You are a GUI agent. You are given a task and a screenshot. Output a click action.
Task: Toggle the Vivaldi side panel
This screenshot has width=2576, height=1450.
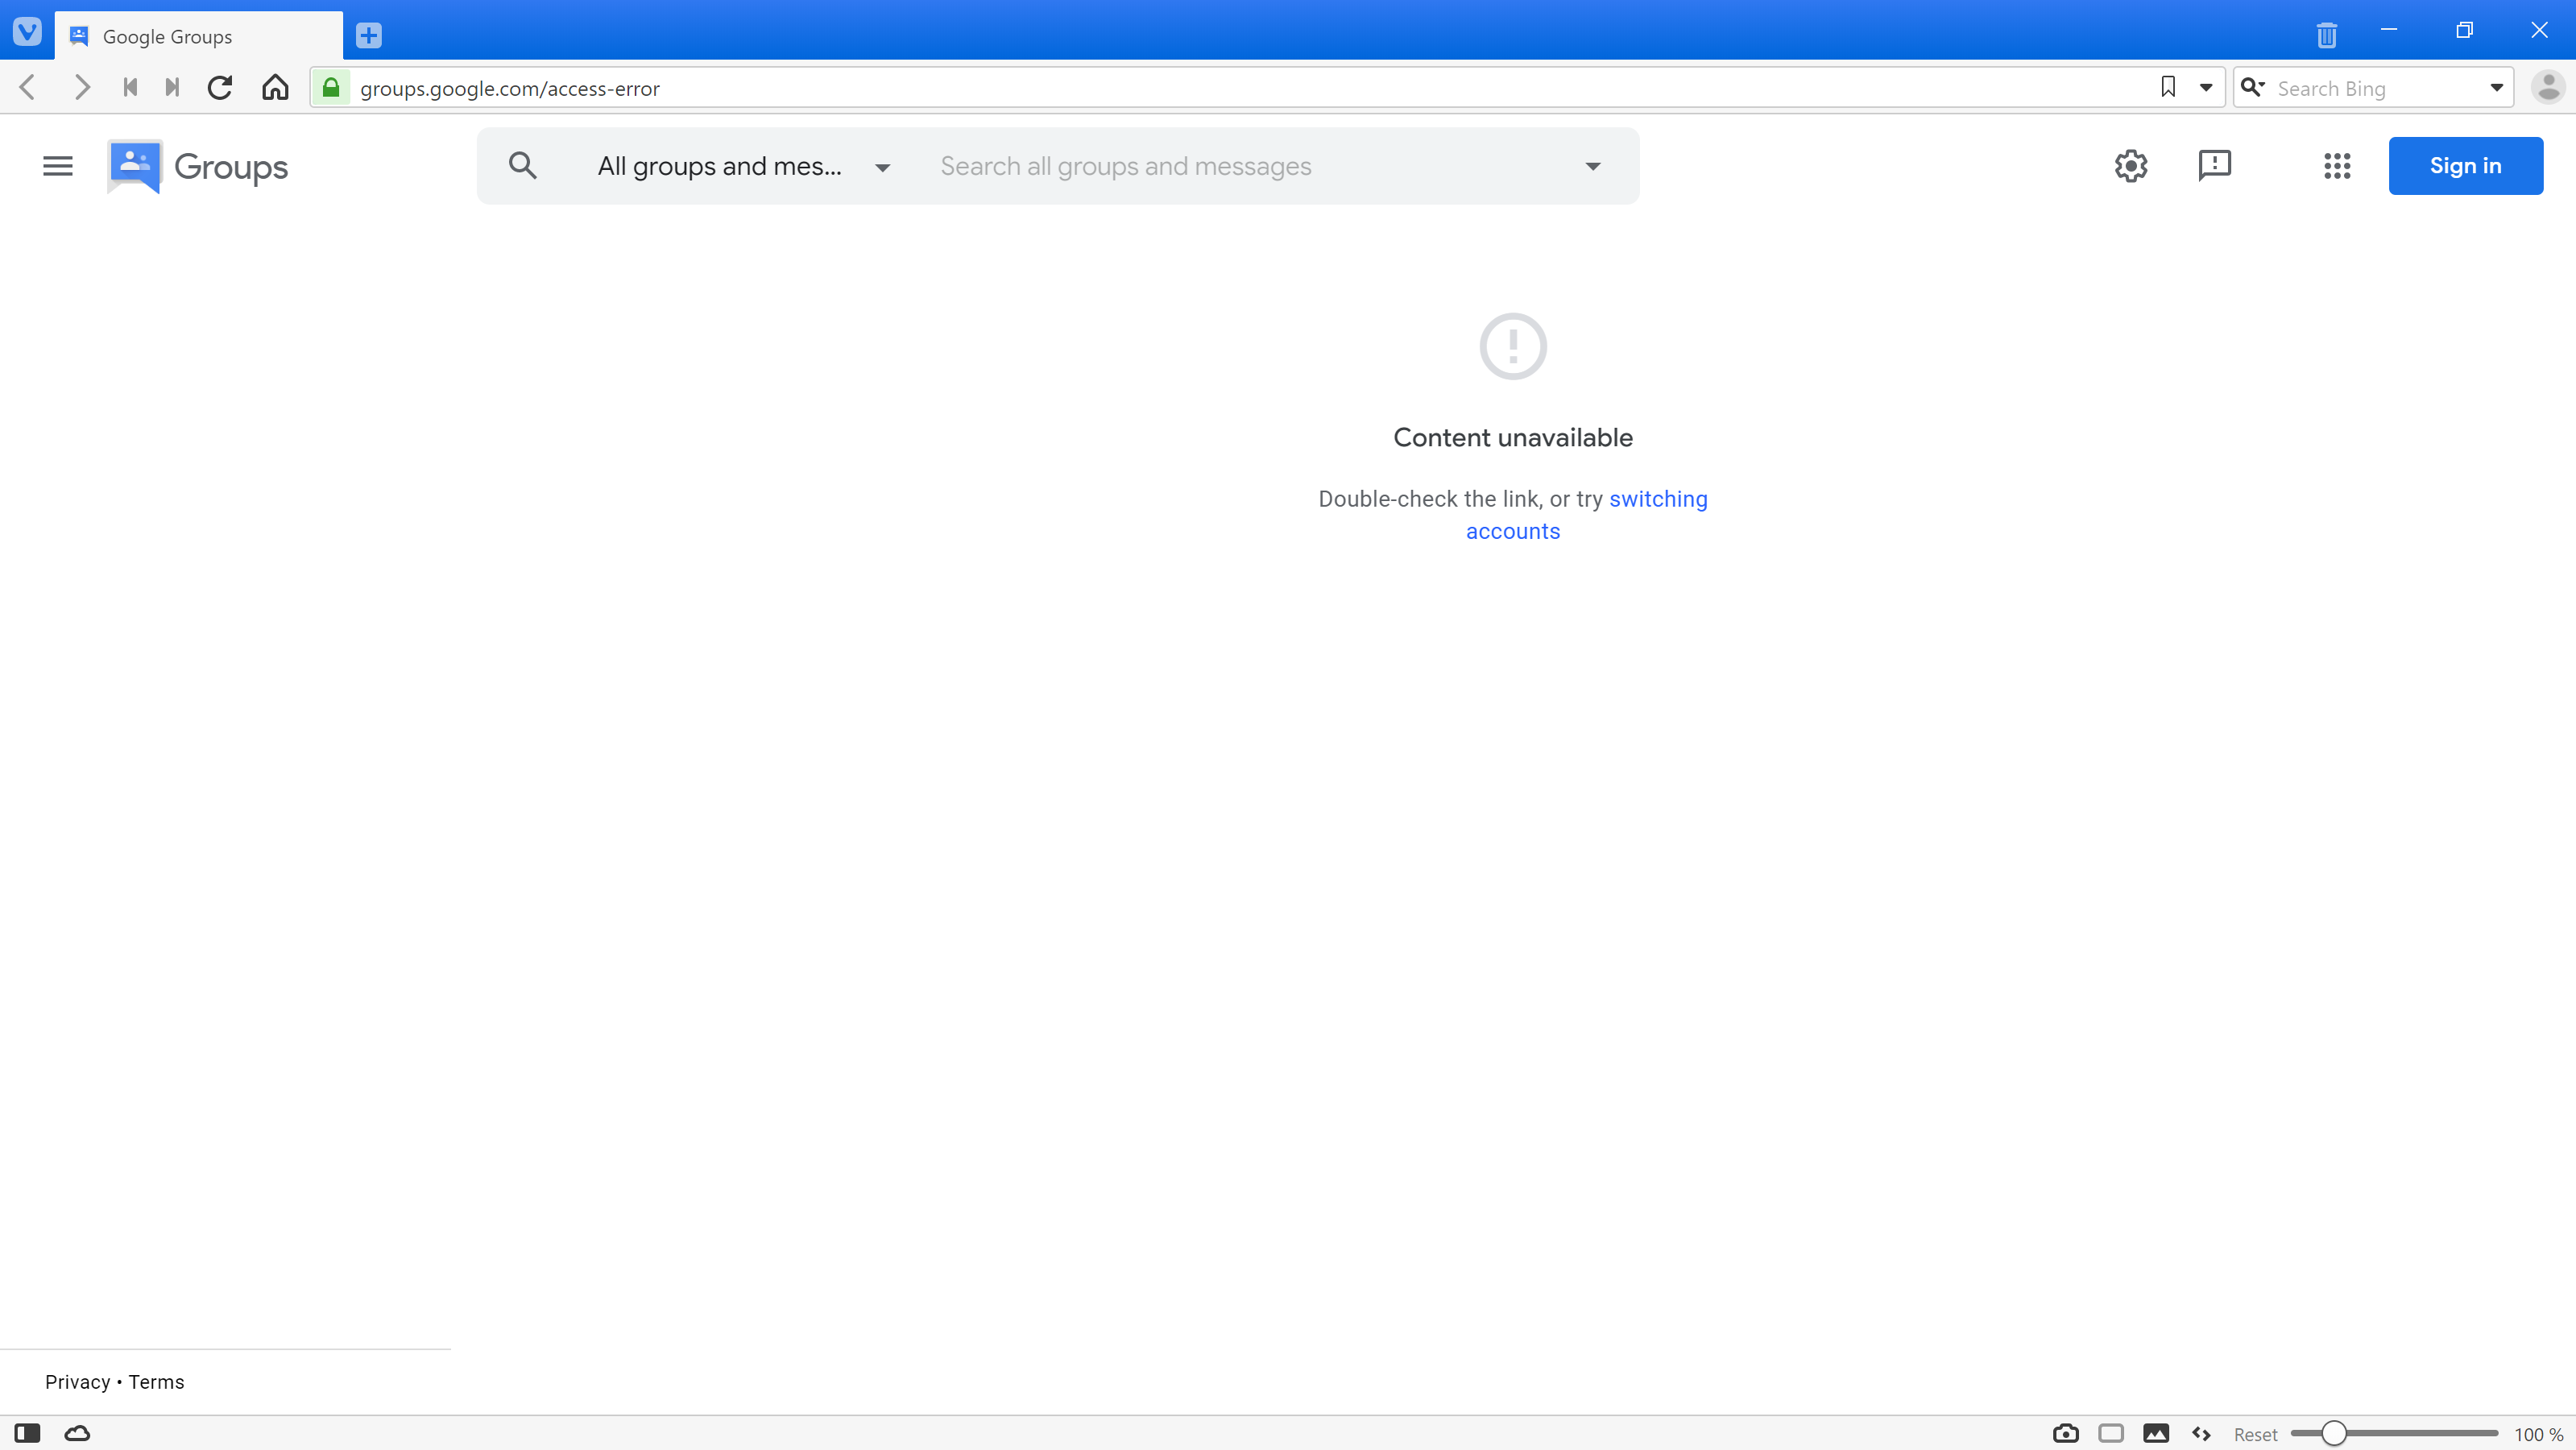tap(27, 1433)
